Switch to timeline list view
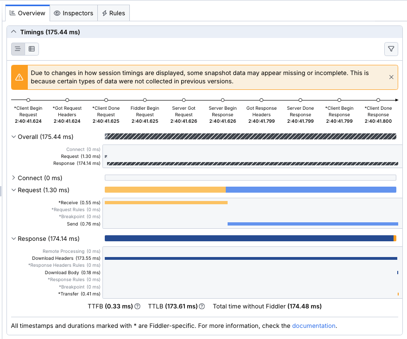Screen dimensions: 407x339 click(x=18, y=49)
